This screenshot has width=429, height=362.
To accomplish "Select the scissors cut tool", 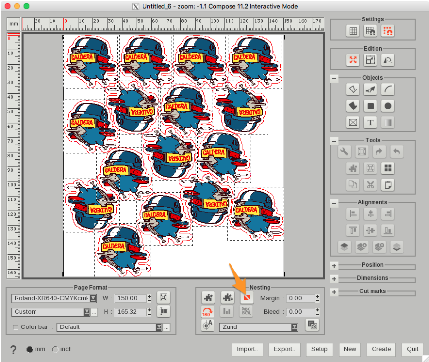I will (x=370, y=184).
